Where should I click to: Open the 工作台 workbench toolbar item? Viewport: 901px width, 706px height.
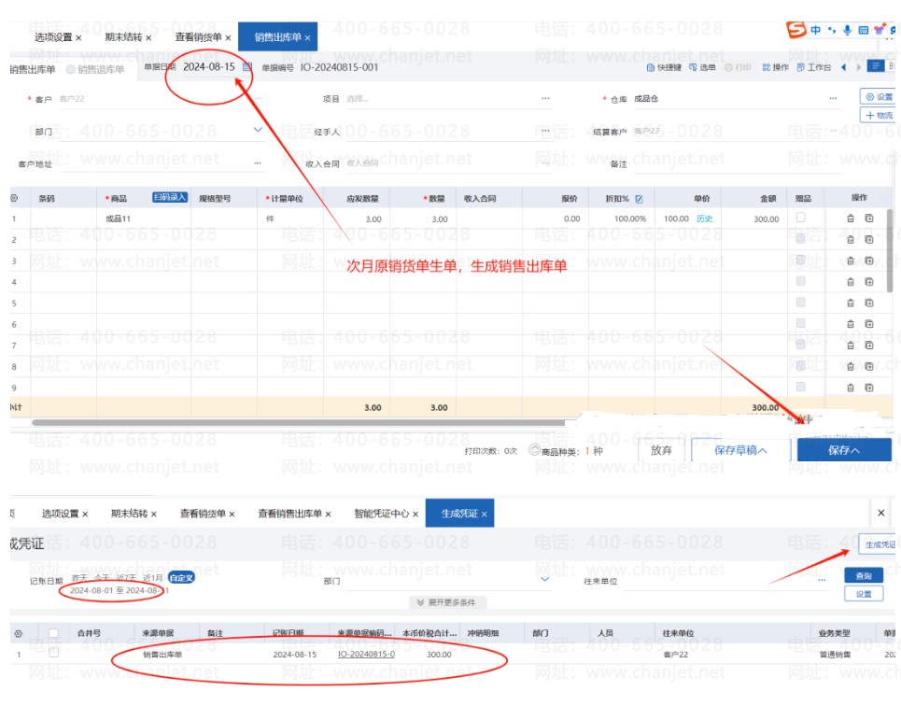813,67
